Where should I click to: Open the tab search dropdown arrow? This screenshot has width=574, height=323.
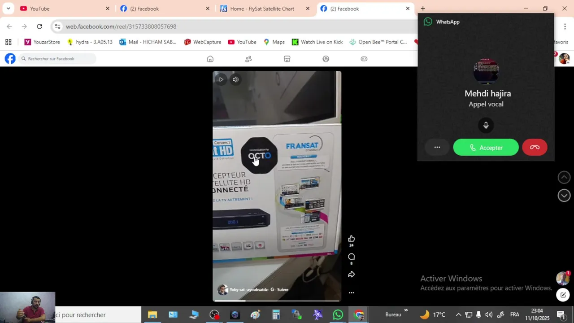coord(8,9)
